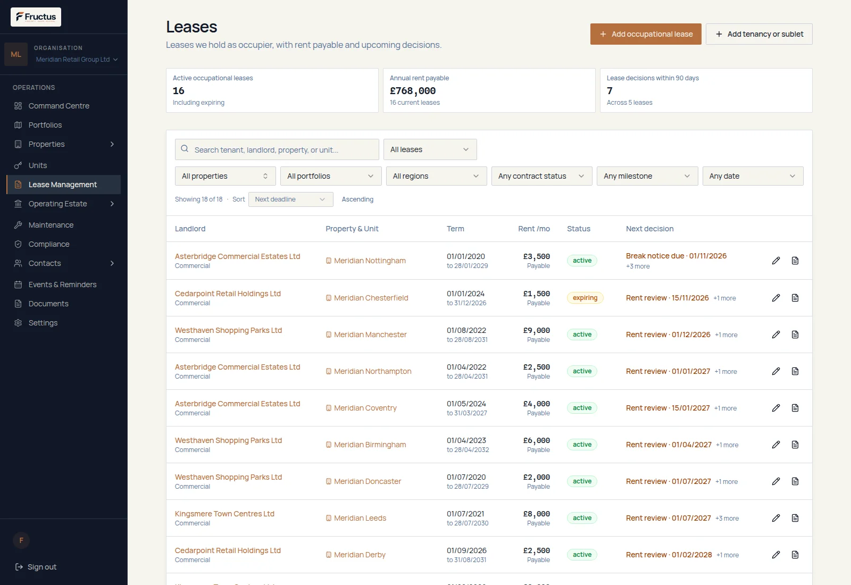Open Any contract status dropdown
The width and height of the screenshot is (851, 585).
point(541,176)
